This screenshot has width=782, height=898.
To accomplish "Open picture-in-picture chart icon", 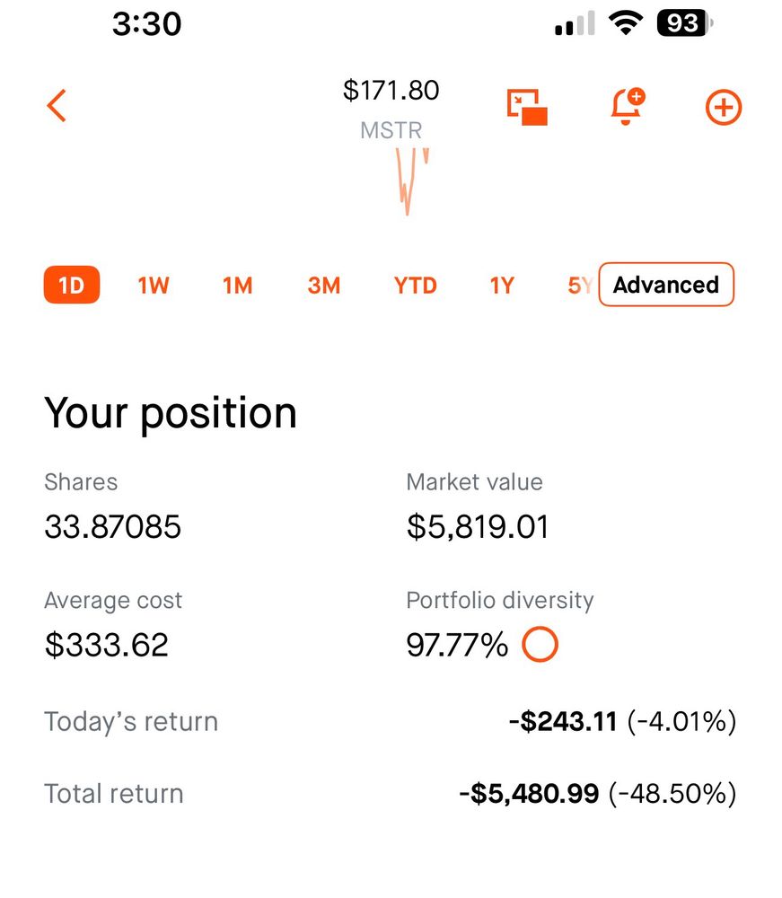I will coord(527,107).
